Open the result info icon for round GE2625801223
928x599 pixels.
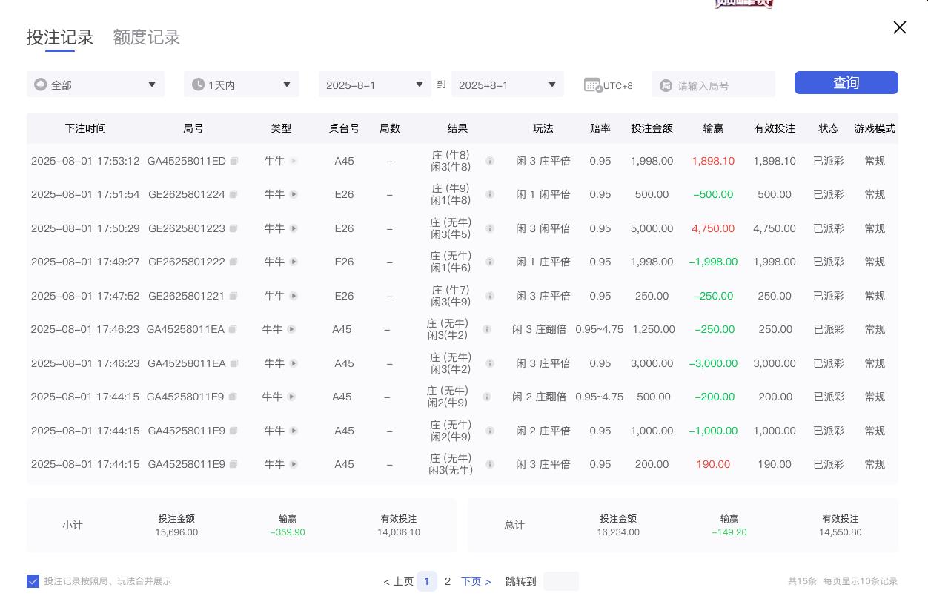tap(490, 228)
